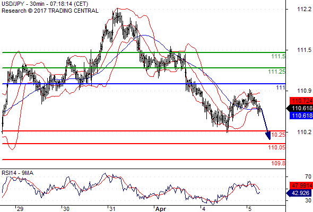Click the blue 111 pivot level label
The width and height of the screenshot is (313, 212).
(281, 87)
